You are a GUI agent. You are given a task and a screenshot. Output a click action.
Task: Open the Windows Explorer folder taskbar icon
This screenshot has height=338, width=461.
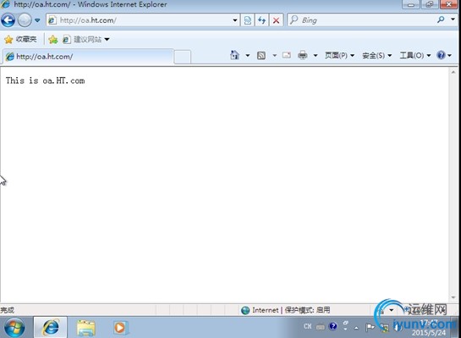pos(85,328)
